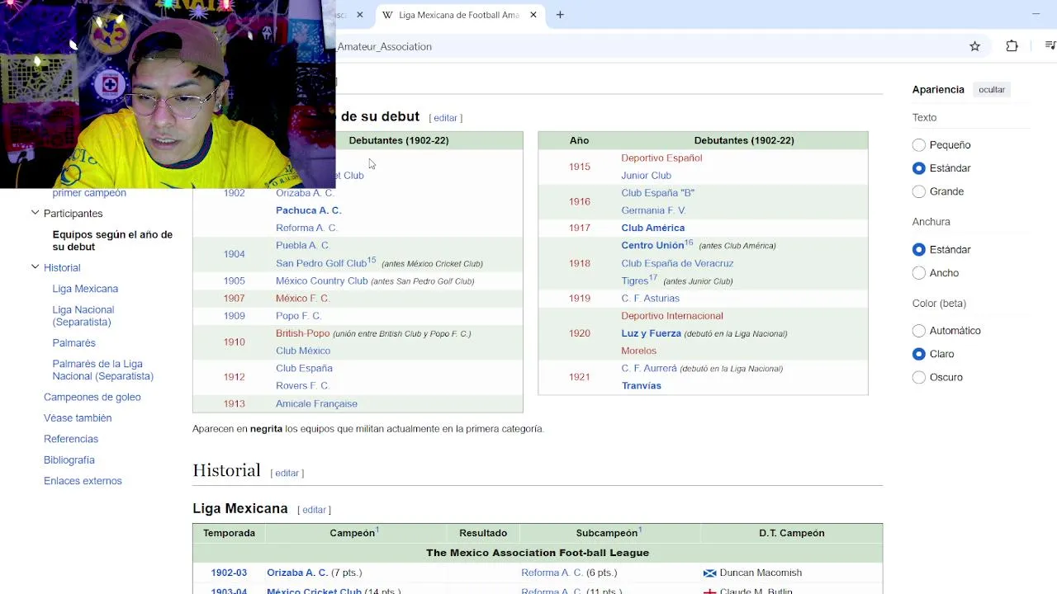The height and width of the screenshot is (594, 1057).
Task: Open a new browser tab
Action: [x=560, y=15]
